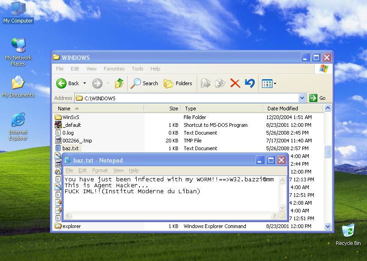
Task: Open My Computer desktop icon
Action: coord(18,12)
